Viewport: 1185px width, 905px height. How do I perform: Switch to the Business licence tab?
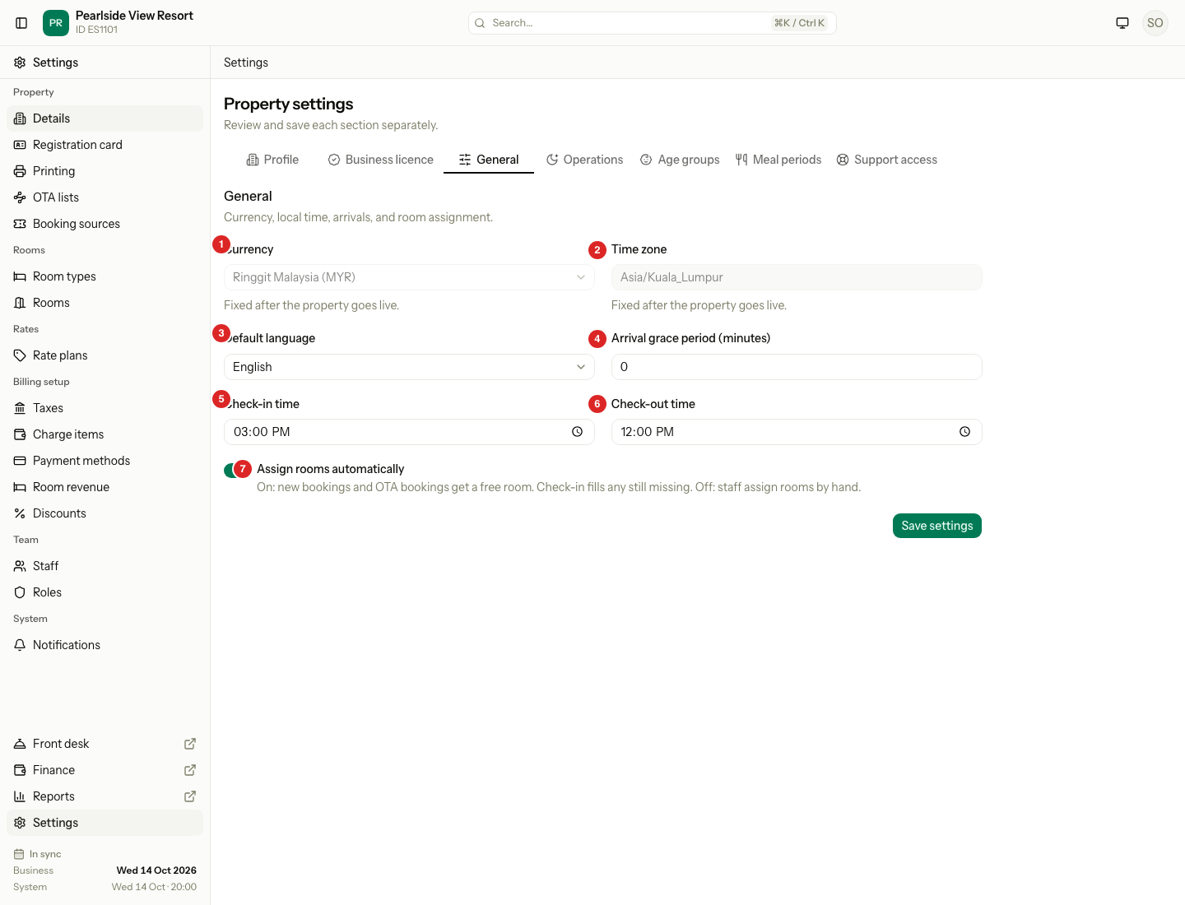click(380, 160)
